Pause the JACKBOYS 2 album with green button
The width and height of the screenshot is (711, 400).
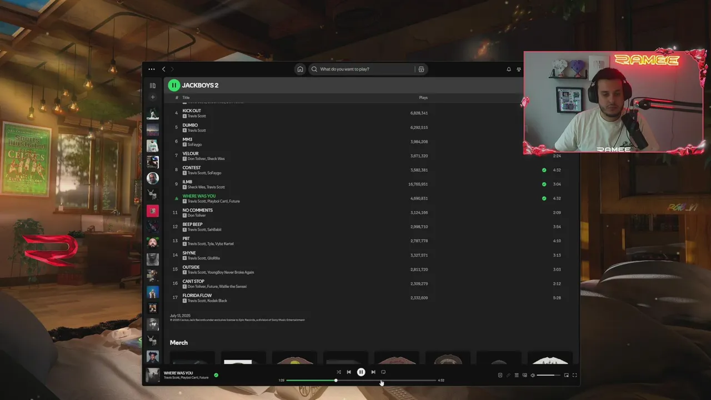(174, 85)
